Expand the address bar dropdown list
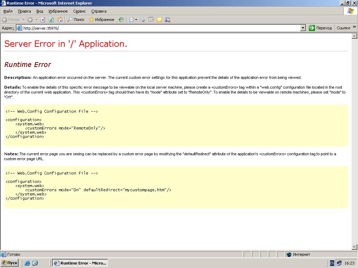 pyautogui.click(x=303, y=28)
